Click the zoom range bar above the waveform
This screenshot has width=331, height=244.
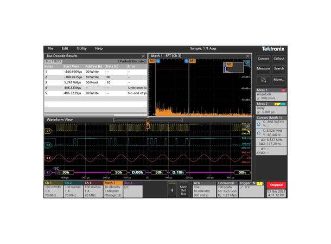pos(148,120)
